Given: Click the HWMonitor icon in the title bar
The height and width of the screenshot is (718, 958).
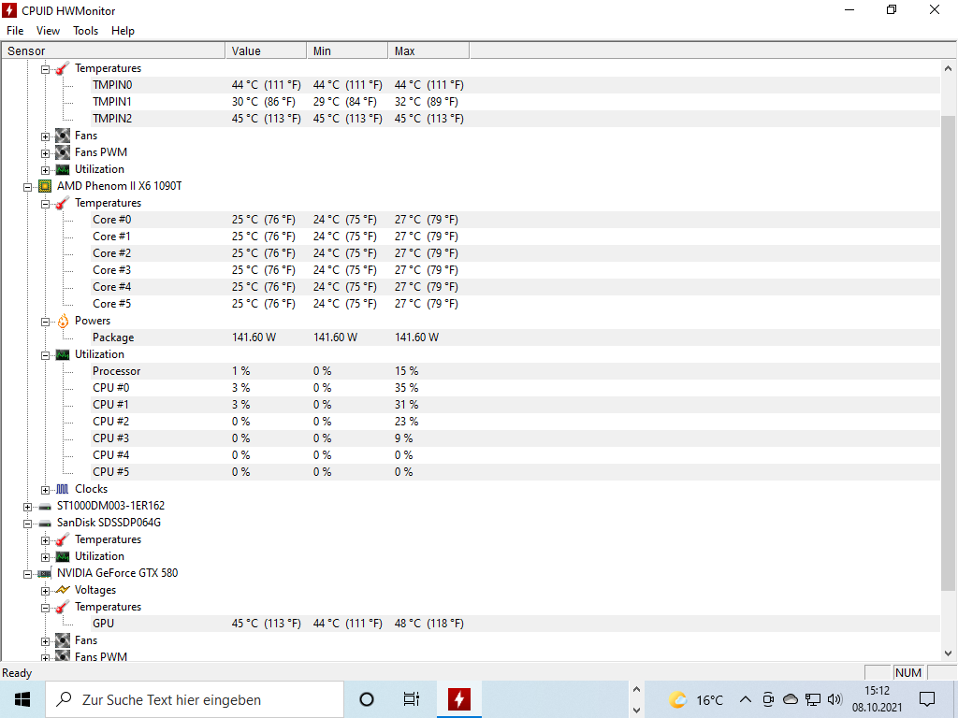Looking at the screenshot, I should tap(9, 10).
